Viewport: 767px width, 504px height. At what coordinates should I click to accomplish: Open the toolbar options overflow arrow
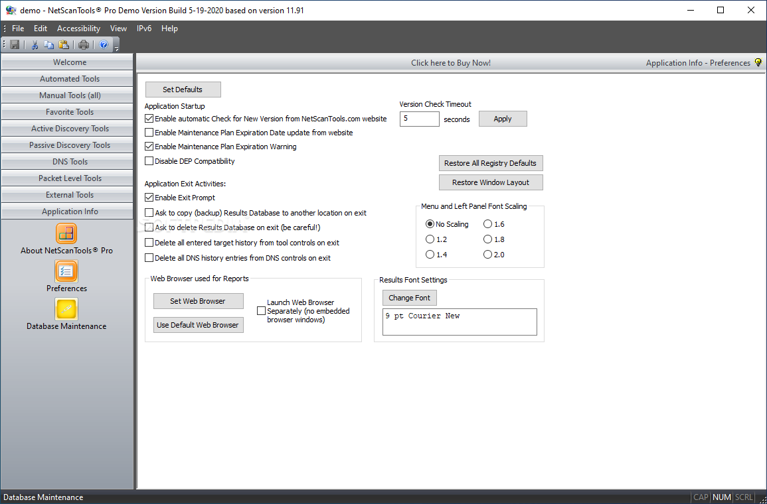tap(116, 47)
